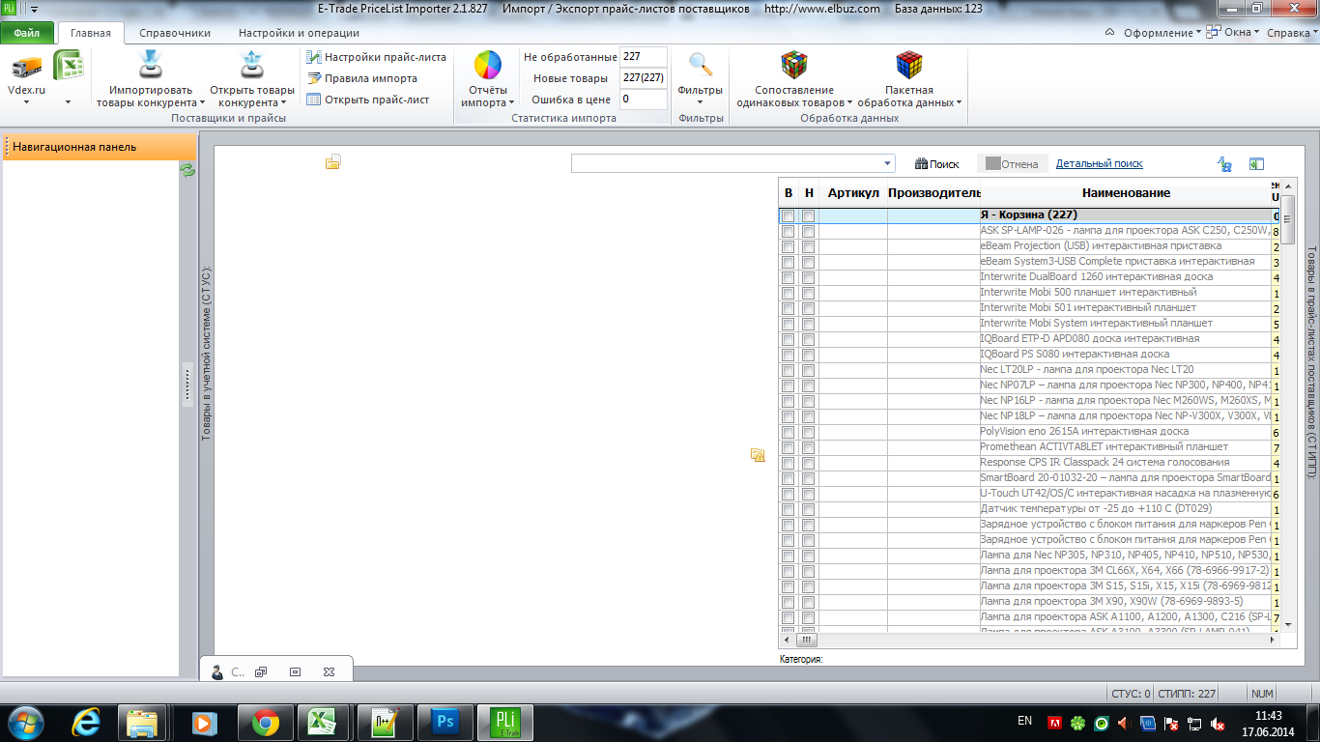Open Google Chrome from the taskbar
The height and width of the screenshot is (742, 1320).
tap(266, 722)
